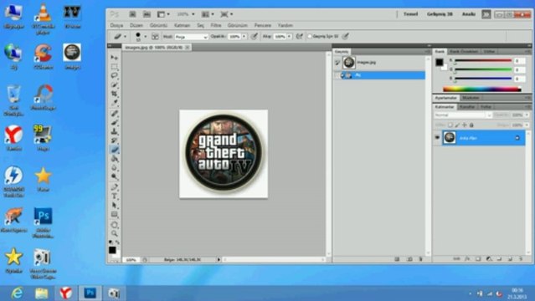
Task: Enable the Geçmişe Sil checkbox
Action: (310, 36)
